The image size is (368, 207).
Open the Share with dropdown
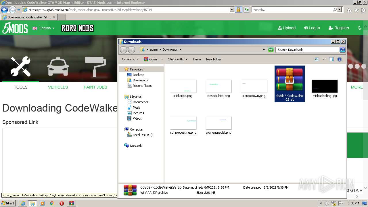coord(178,59)
